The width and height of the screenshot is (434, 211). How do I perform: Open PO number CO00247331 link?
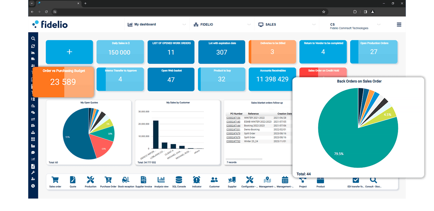click(x=233, y=130)
